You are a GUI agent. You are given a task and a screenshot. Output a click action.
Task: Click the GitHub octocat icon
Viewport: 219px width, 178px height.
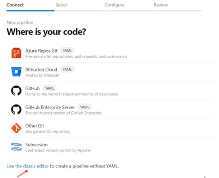click(x=16, y=91)
